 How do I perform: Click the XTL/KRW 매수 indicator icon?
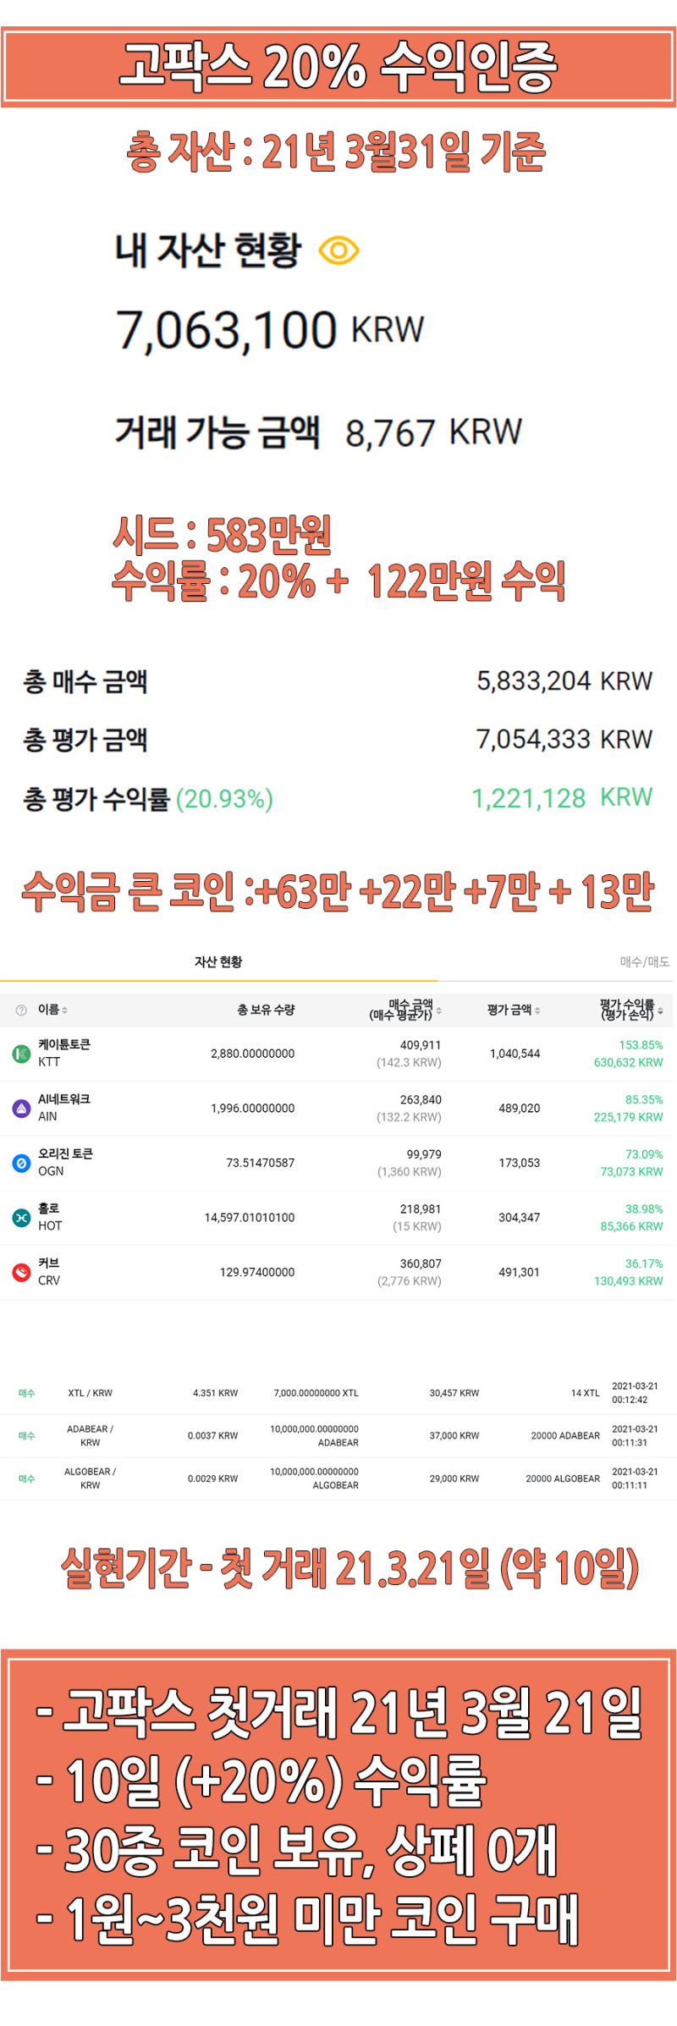pyautogui.click(x=25, y=1393)
